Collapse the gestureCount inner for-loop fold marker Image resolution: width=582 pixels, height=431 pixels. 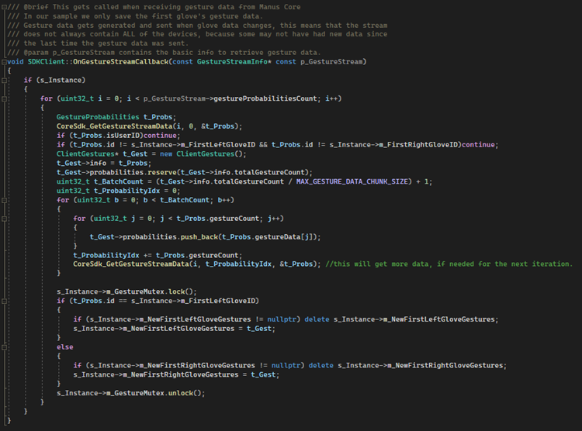(x=4, y=219)
